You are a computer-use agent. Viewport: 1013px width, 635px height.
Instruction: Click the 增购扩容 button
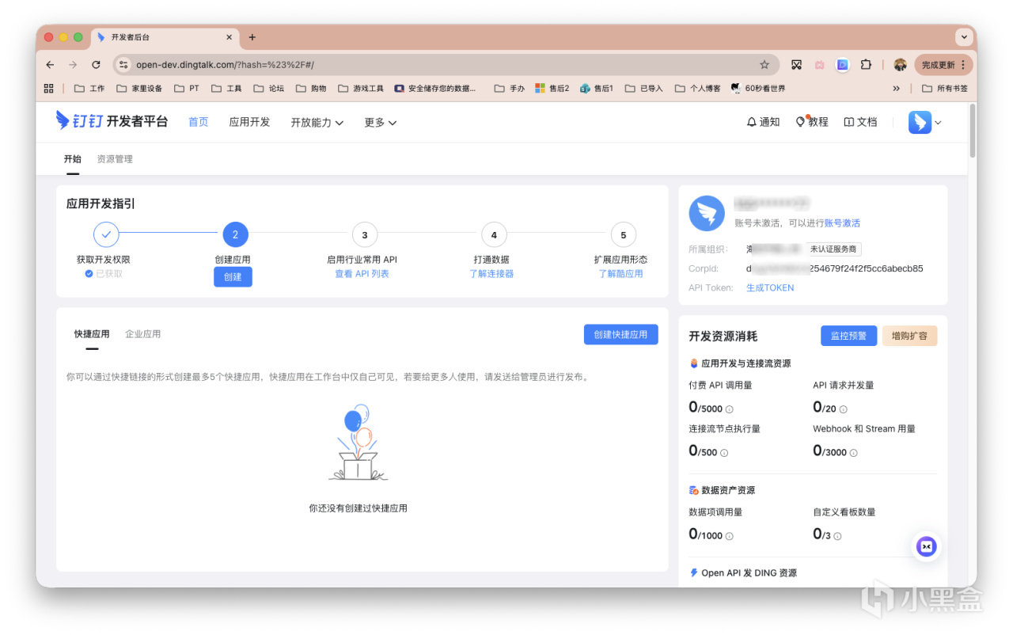[909, 336]
